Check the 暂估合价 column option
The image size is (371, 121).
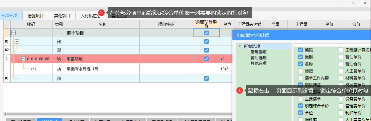[x=341, y=64]
